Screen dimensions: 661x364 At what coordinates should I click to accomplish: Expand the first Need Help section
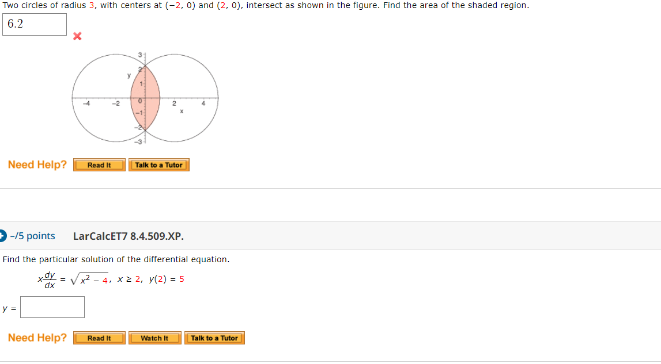click(38, 164)
